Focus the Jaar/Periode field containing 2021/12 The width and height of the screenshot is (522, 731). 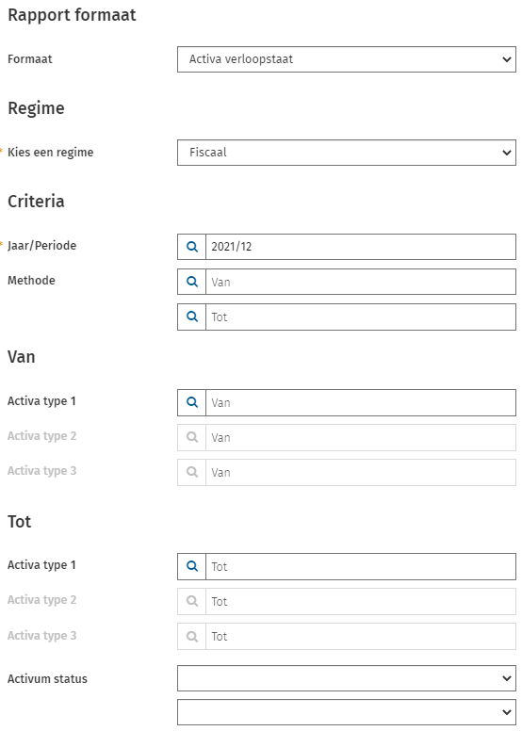pos(361,247)
